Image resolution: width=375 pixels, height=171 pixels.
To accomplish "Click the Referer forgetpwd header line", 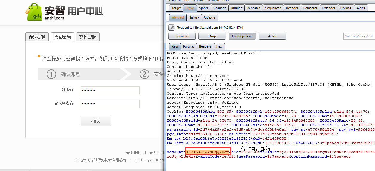I will pos(230,98).
